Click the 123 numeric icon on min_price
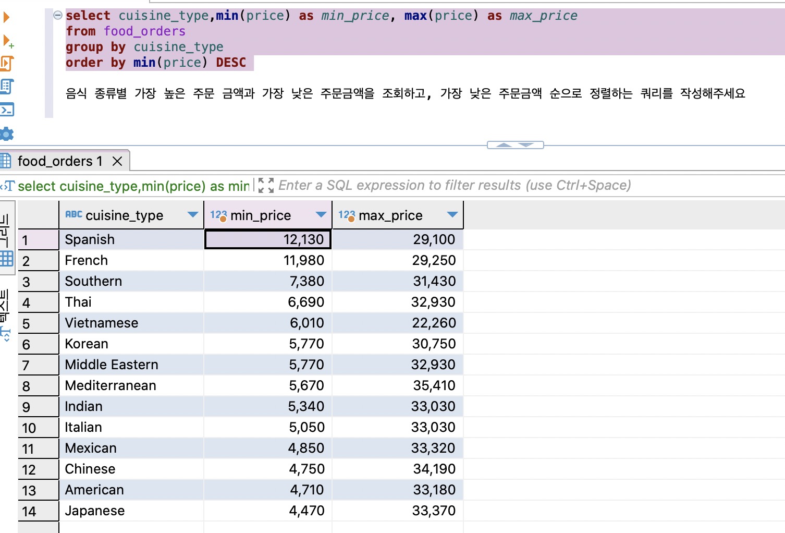Screen dimensions: 785x533 pyautogui.click(x=218, y=215)
